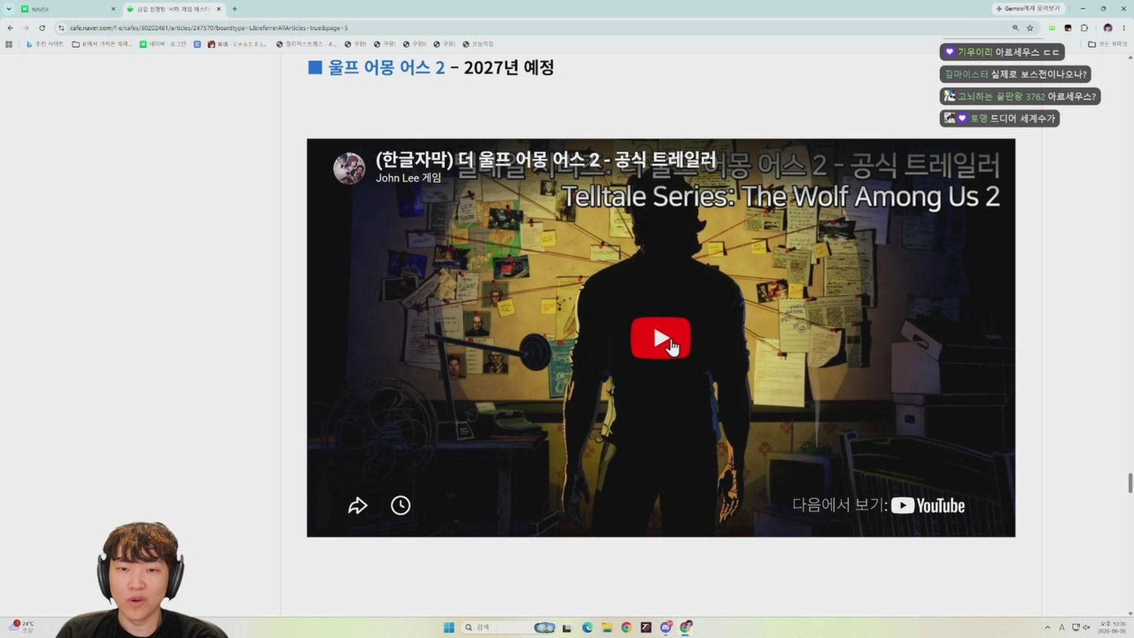1134x638 pixels.
Task: Click the 울프 어몽 어스 2 heading
Action: [x=386, y=67]
